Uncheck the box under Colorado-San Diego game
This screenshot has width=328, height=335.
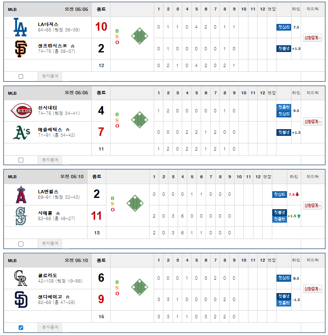point(21,327)
